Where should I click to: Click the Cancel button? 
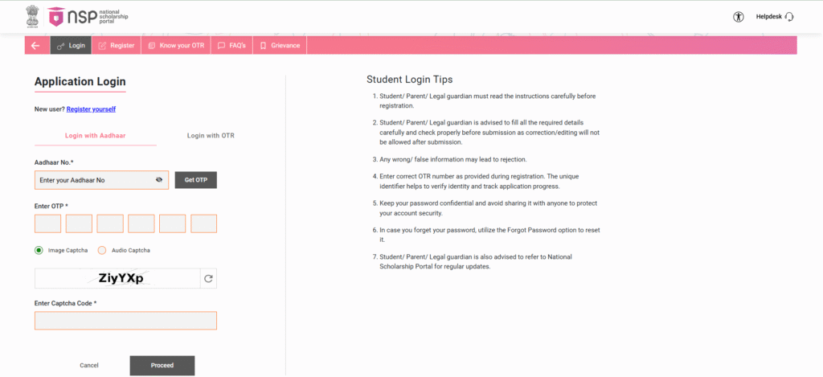click(x=89, y=366)
